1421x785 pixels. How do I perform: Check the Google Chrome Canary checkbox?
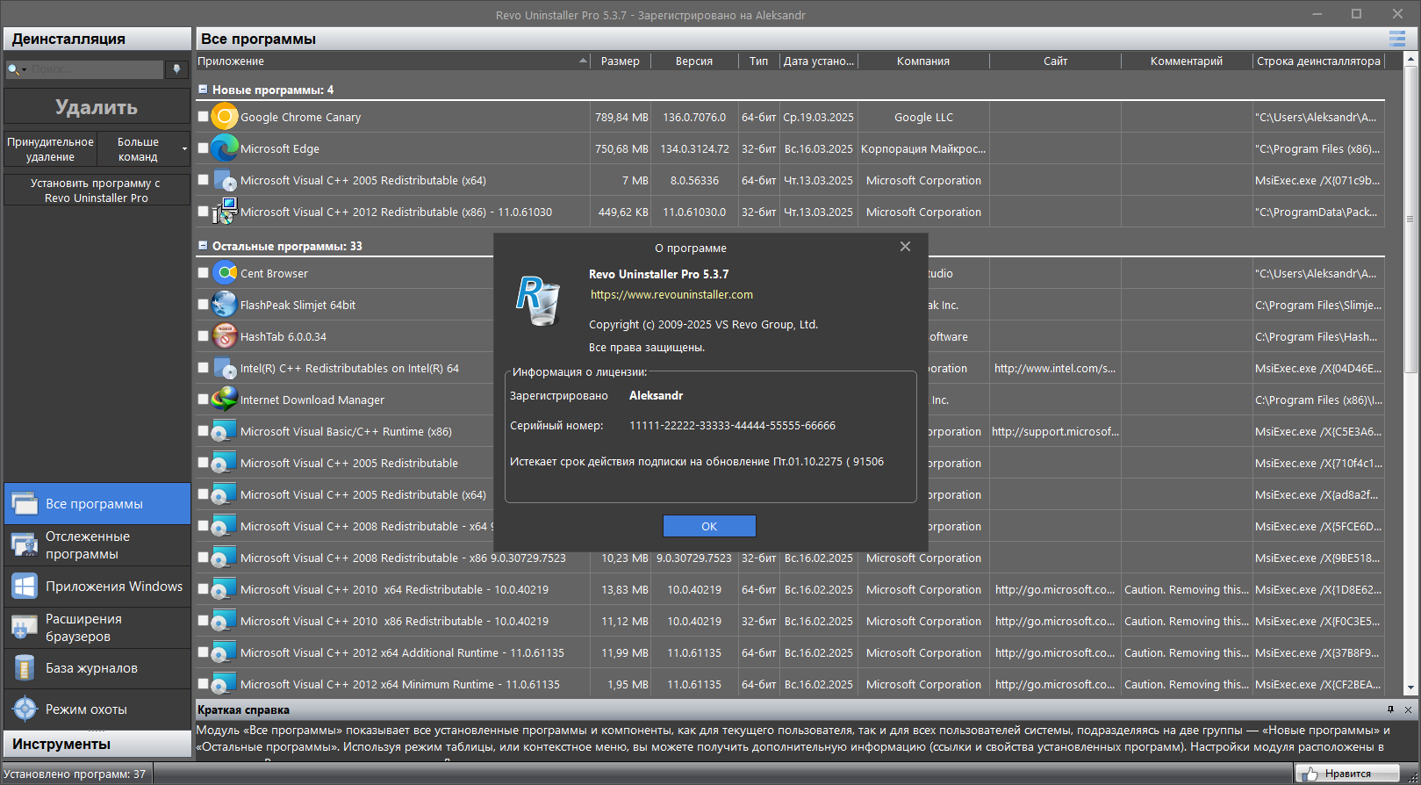204,117
